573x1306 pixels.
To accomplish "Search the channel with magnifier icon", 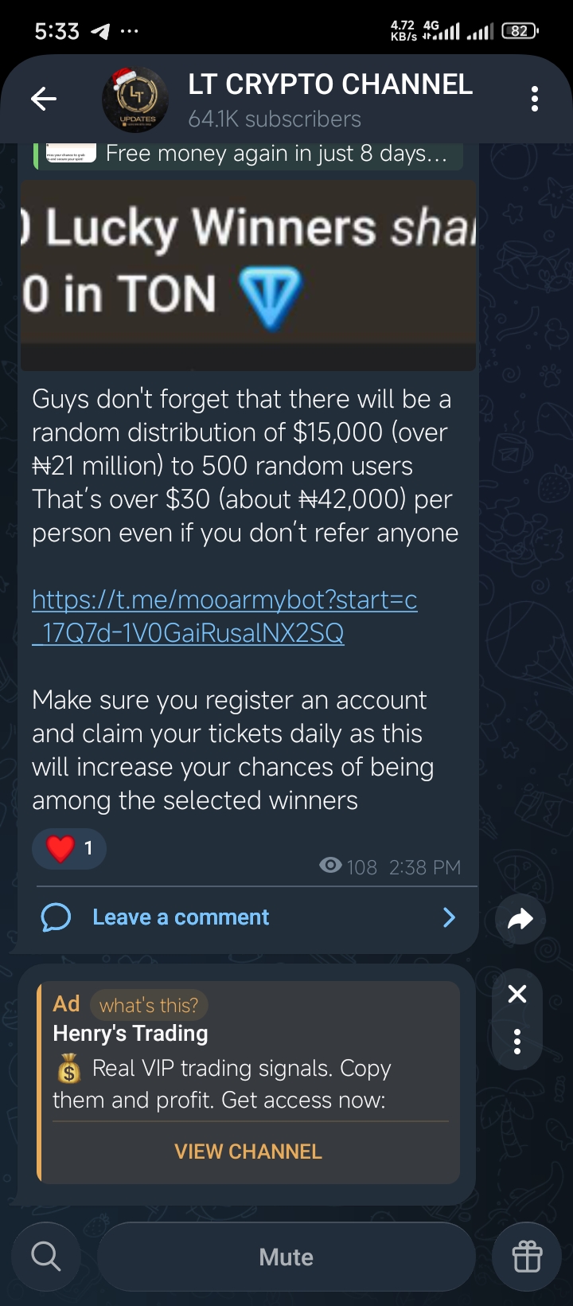I will click(x=46, y=1257).
